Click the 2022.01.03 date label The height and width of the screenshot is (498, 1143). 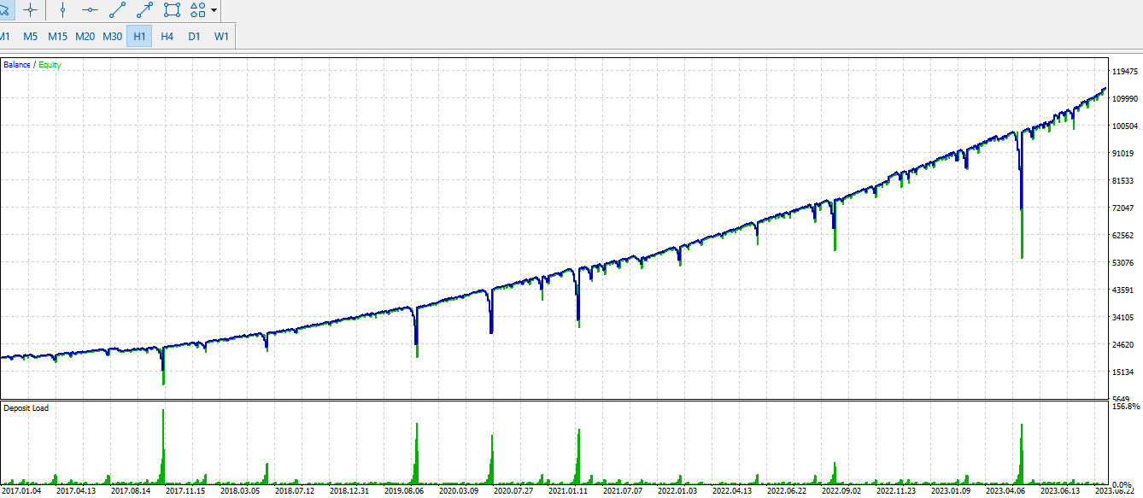click(x=677, y=491)
